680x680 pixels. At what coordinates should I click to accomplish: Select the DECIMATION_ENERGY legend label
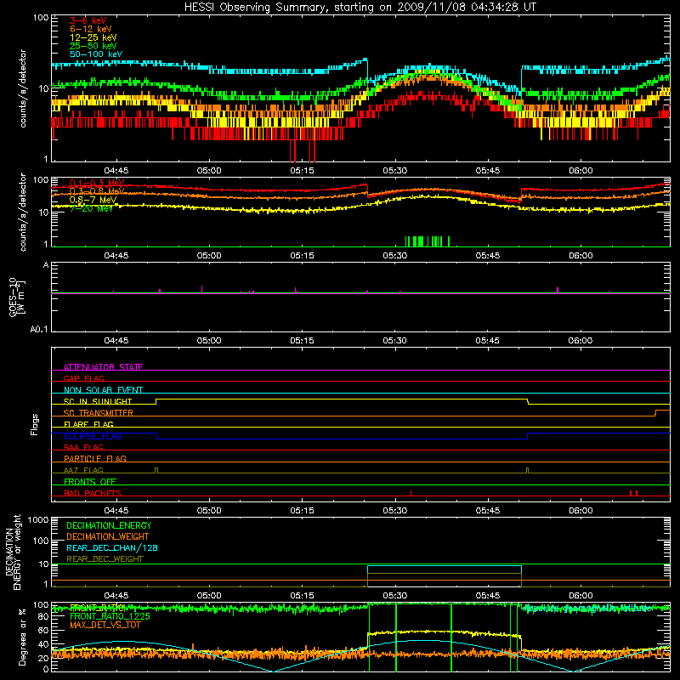coord(109,525)
